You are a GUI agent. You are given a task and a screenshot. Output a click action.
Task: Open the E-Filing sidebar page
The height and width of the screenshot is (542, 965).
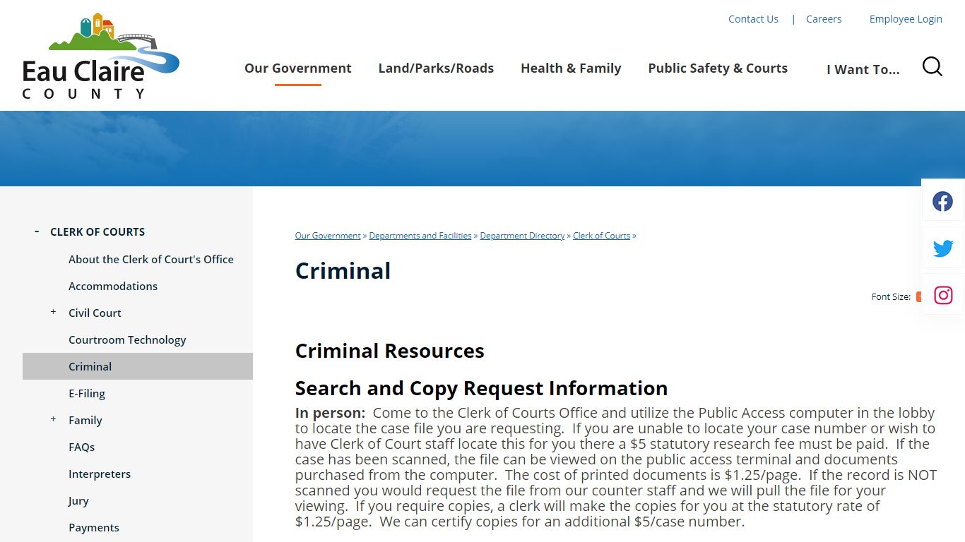(x=87, y=393)
